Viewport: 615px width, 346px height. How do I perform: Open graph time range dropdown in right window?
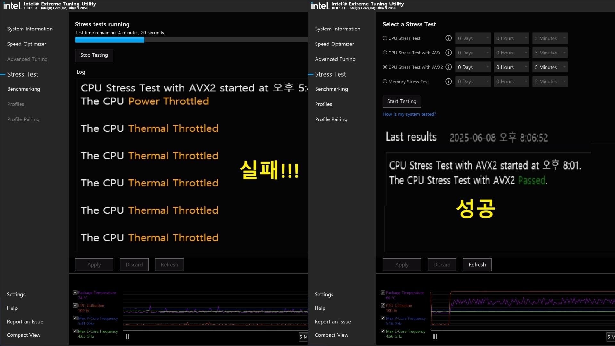611,337
